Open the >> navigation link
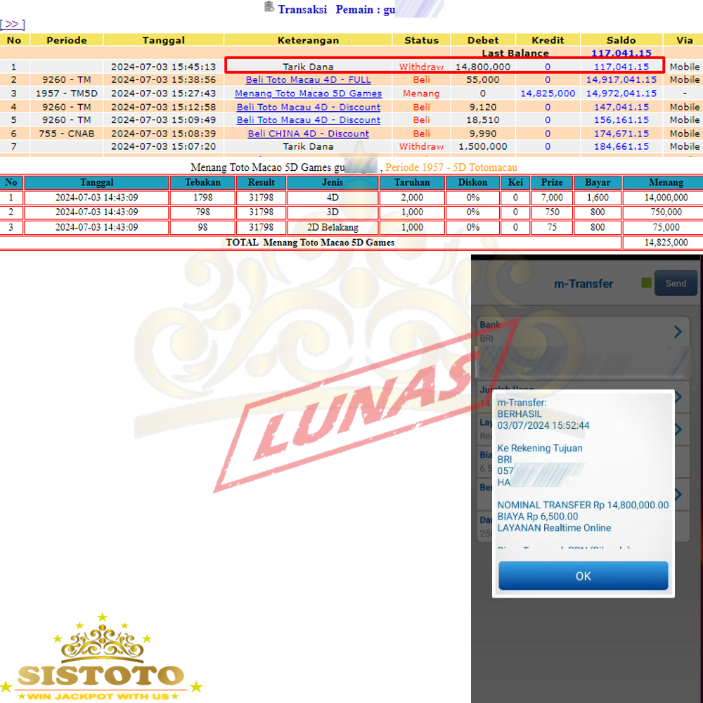This screenshot has width=703, height=703. click(13, 25)
